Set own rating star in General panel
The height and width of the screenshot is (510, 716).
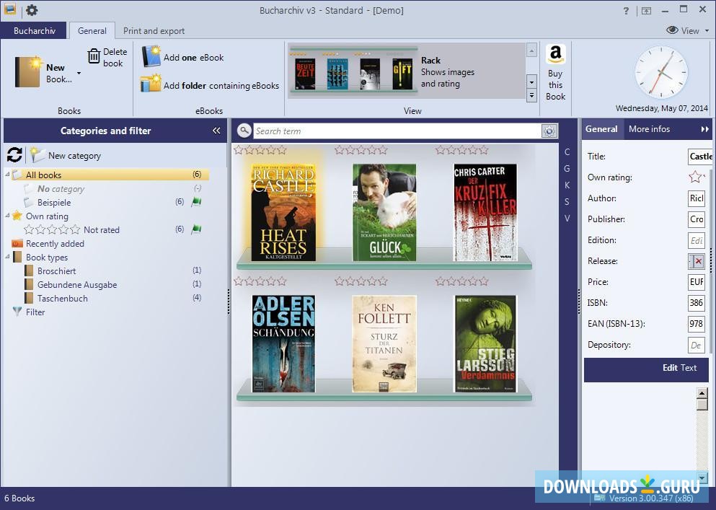coord(695,177)
